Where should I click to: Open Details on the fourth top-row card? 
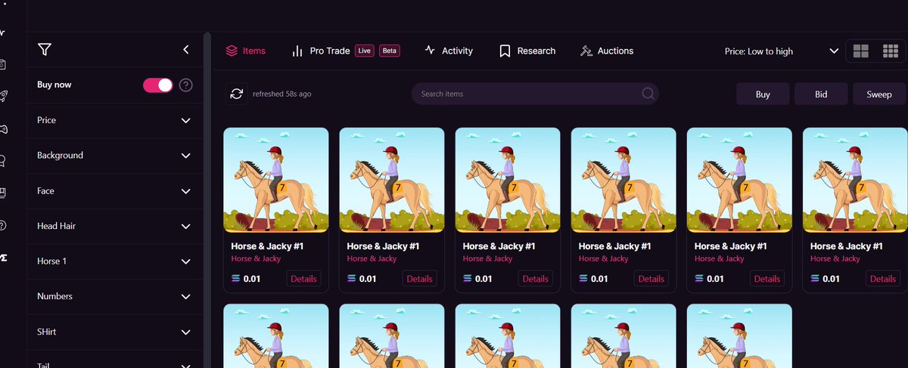(x=651, y=279)
